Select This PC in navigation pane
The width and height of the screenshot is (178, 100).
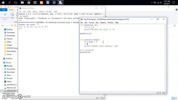pyautogui.click(x=8, y=63)
